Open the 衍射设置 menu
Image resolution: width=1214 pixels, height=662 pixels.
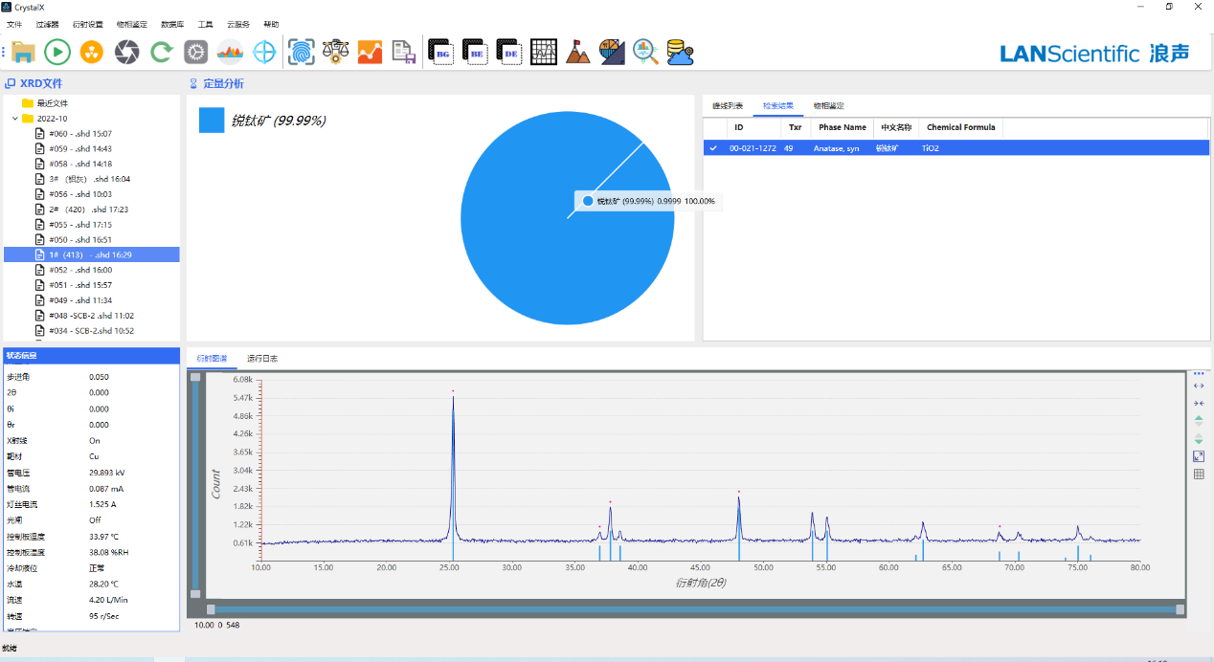tap(86, 24)
